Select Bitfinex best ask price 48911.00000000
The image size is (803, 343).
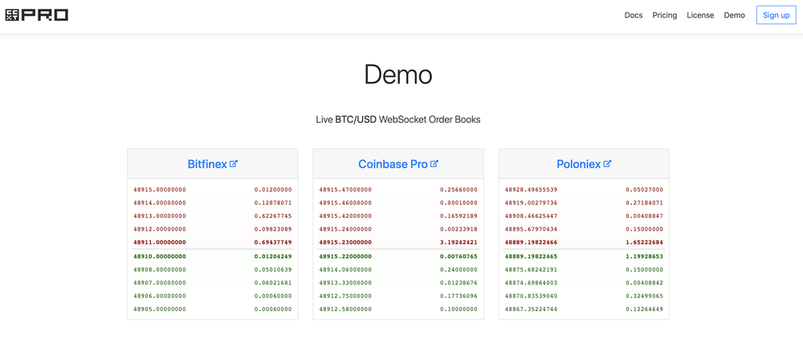(x=160, y=242)
